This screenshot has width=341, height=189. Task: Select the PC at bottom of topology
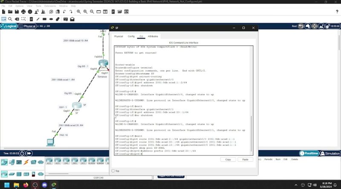(50, 142)
